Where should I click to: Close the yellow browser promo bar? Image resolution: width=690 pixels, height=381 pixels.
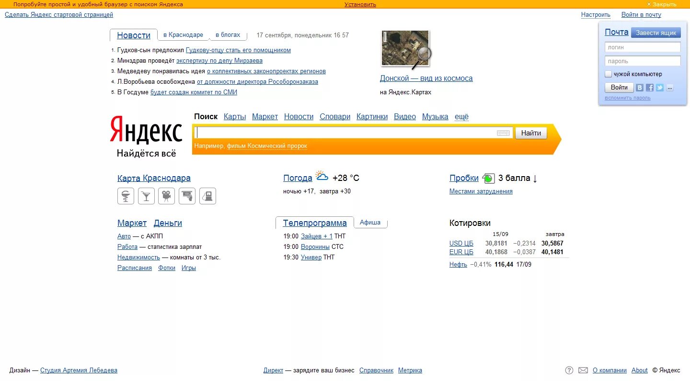point(662,4)
